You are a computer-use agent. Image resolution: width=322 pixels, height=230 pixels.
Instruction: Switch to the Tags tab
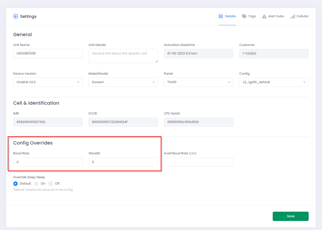[x=252, y=16]
